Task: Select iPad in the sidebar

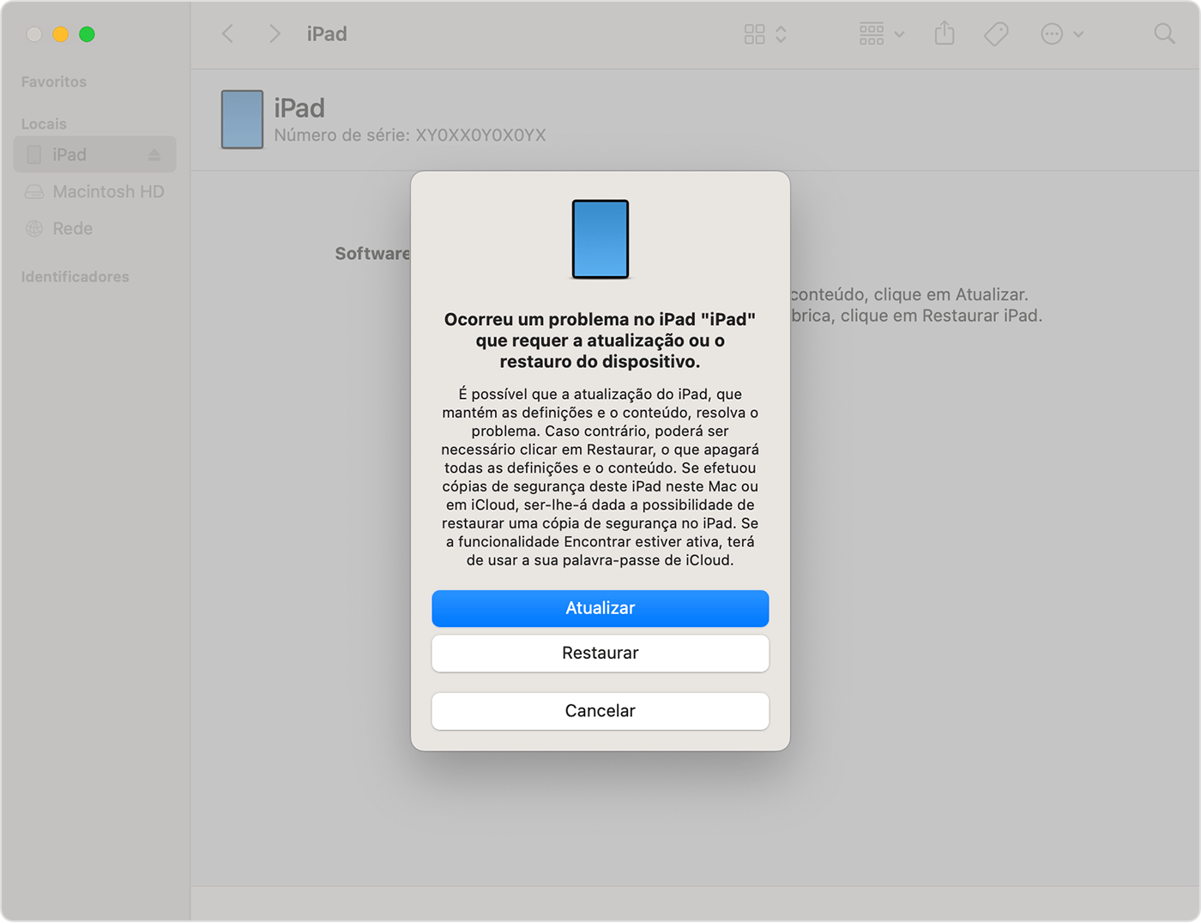Action: click(94, 154)
